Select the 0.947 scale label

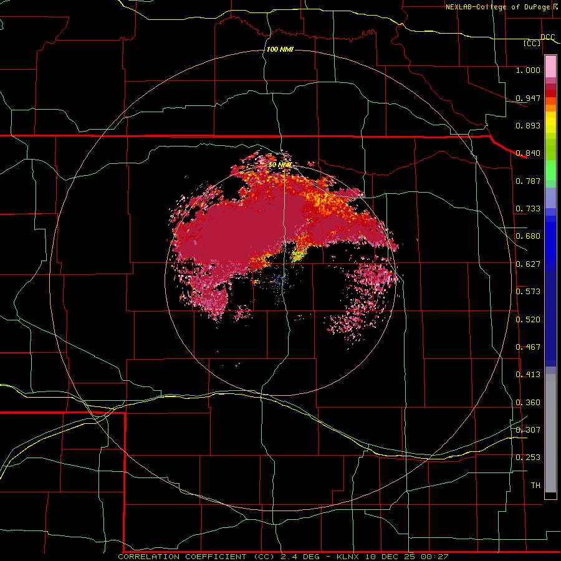coord(528,98)
